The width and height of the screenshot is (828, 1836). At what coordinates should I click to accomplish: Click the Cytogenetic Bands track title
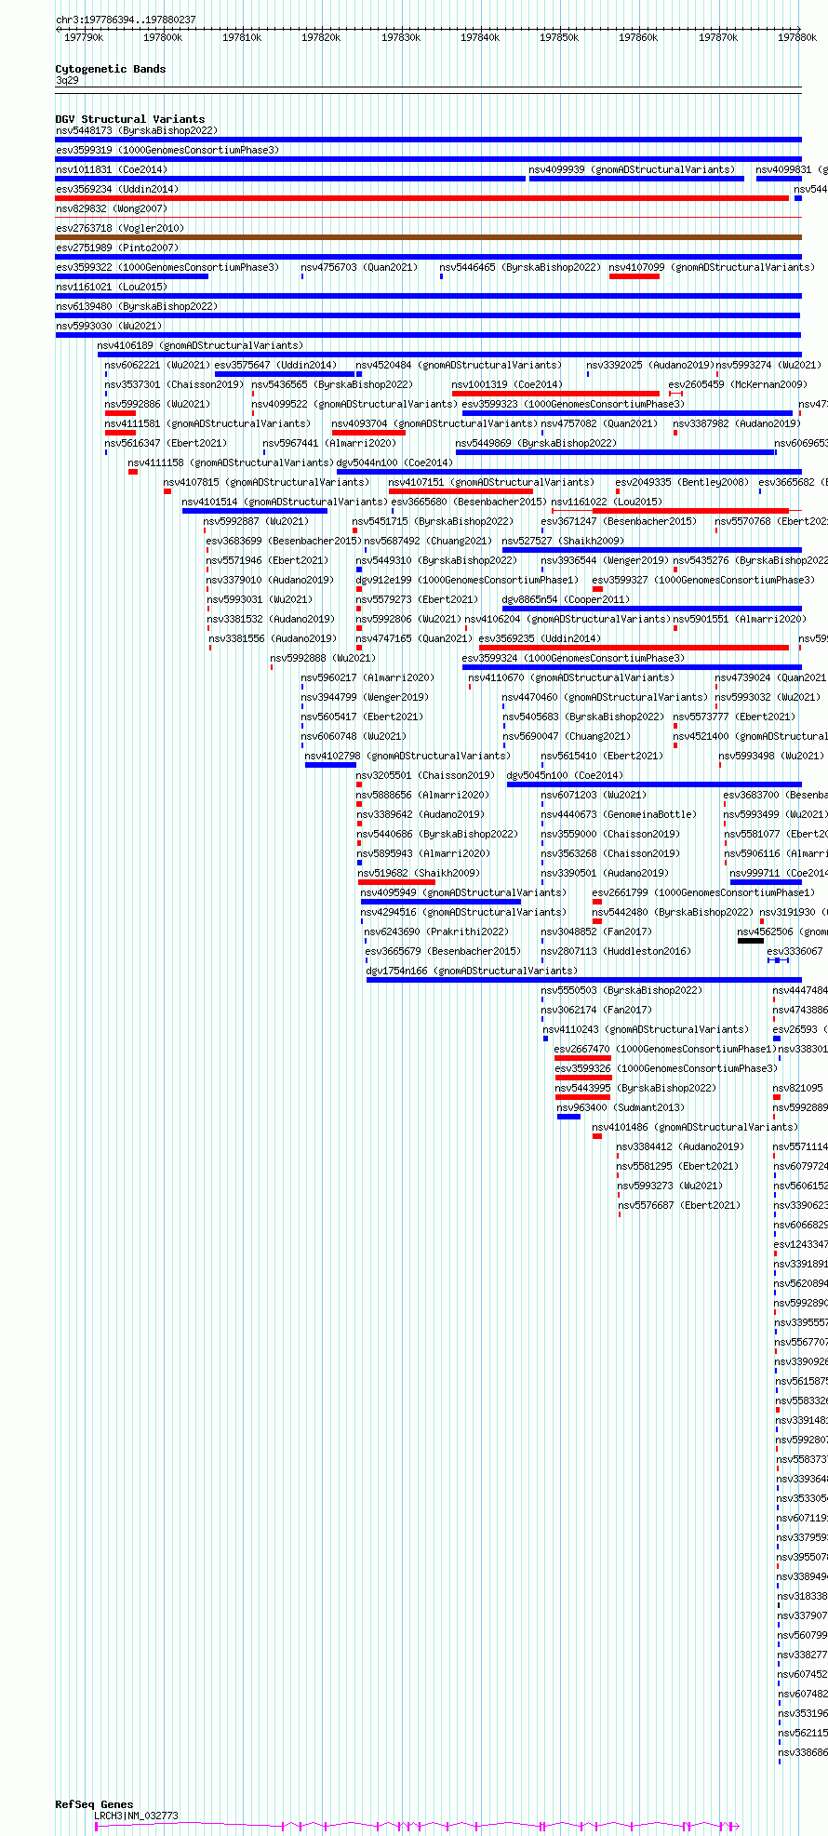[111, 69]
